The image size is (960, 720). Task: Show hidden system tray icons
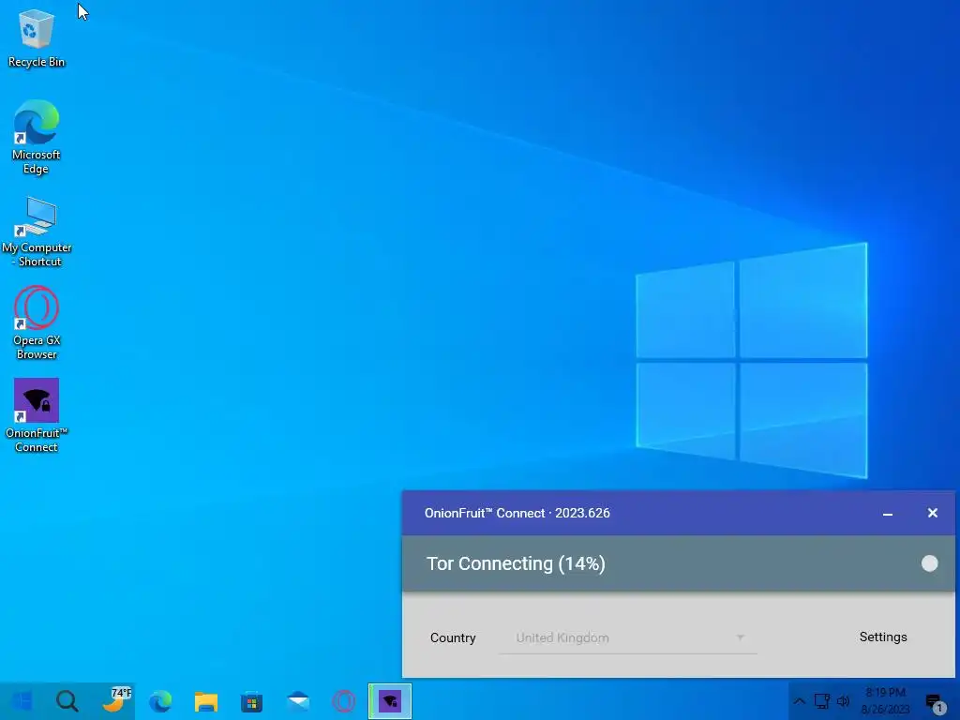(x=799, y=701)
